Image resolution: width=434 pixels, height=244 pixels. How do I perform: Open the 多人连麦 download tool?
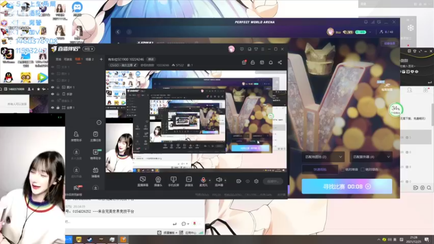[x=76, y=155]
